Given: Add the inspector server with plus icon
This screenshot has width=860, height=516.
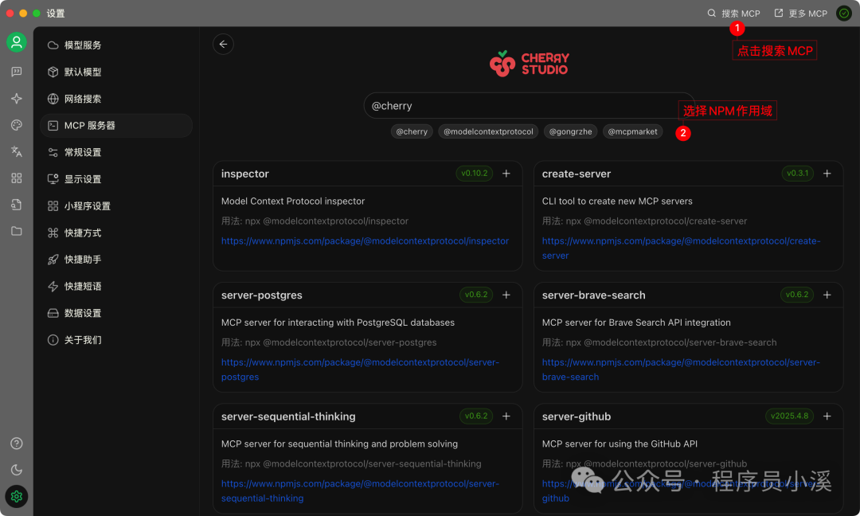Looking at the screenshot, I should [x=506, y=174].
